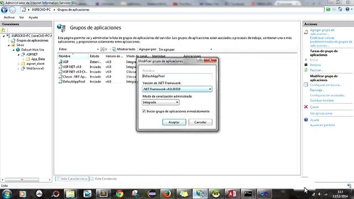354x199 pixels.
Task: Click Establecer valores predeterminados link
Action: (x=331, y=42)
